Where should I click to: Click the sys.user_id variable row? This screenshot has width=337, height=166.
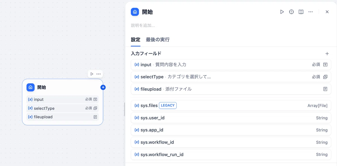coord(231,118)
